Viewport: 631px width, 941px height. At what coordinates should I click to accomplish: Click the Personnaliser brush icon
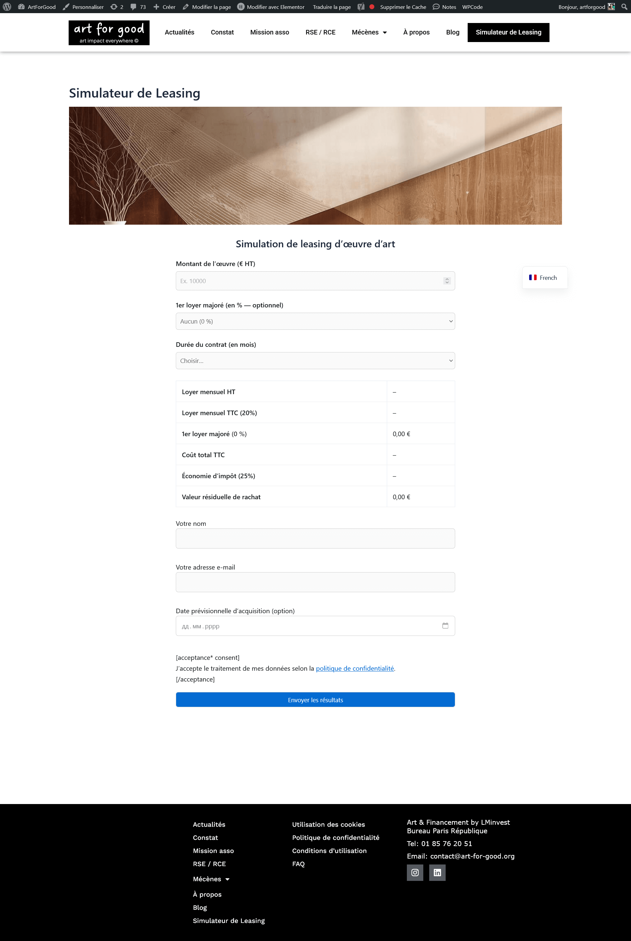66,7
